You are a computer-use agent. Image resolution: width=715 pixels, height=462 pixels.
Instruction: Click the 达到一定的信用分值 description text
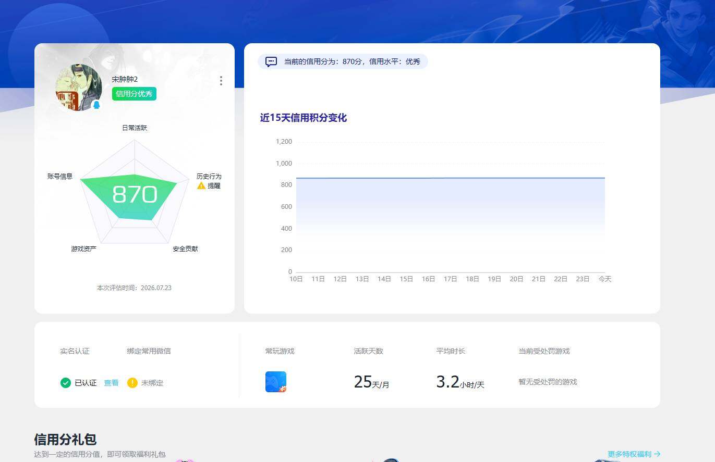pos(100,455)
